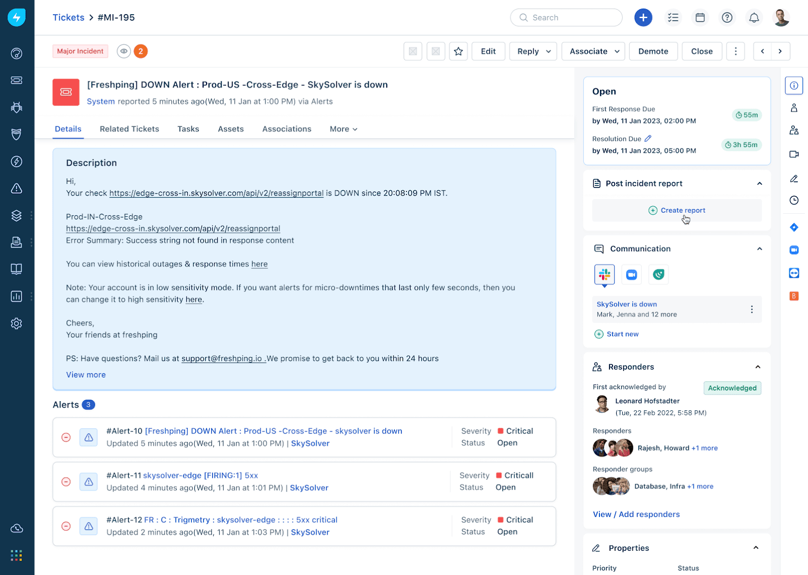808x575 pixels.
Task: Go to the Tickets breadcrumb
Action: [x=69, y=18]
